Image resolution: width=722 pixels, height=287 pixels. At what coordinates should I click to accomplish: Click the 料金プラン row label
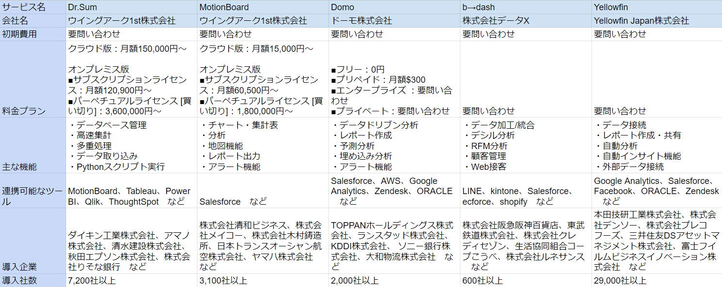33,79
